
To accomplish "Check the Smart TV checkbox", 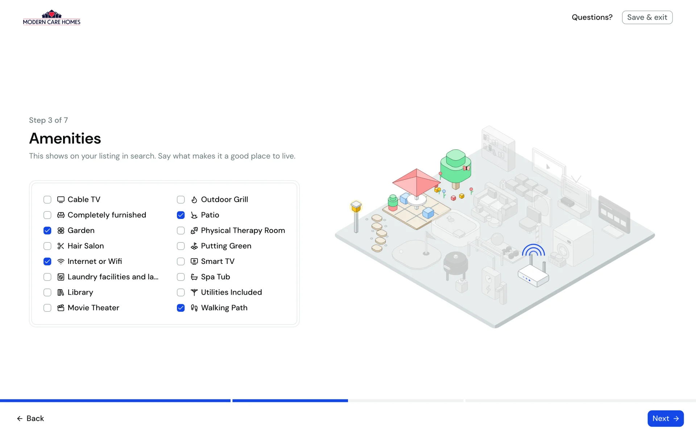I will tap(181, 261).
